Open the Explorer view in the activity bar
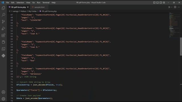Image resolution: width=182 pixels, height=102 pixels. point(3,8)
